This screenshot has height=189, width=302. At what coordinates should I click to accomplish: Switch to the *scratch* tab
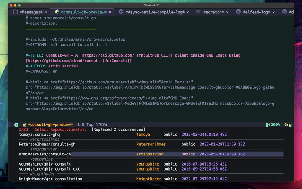click(x=213, y=12)
